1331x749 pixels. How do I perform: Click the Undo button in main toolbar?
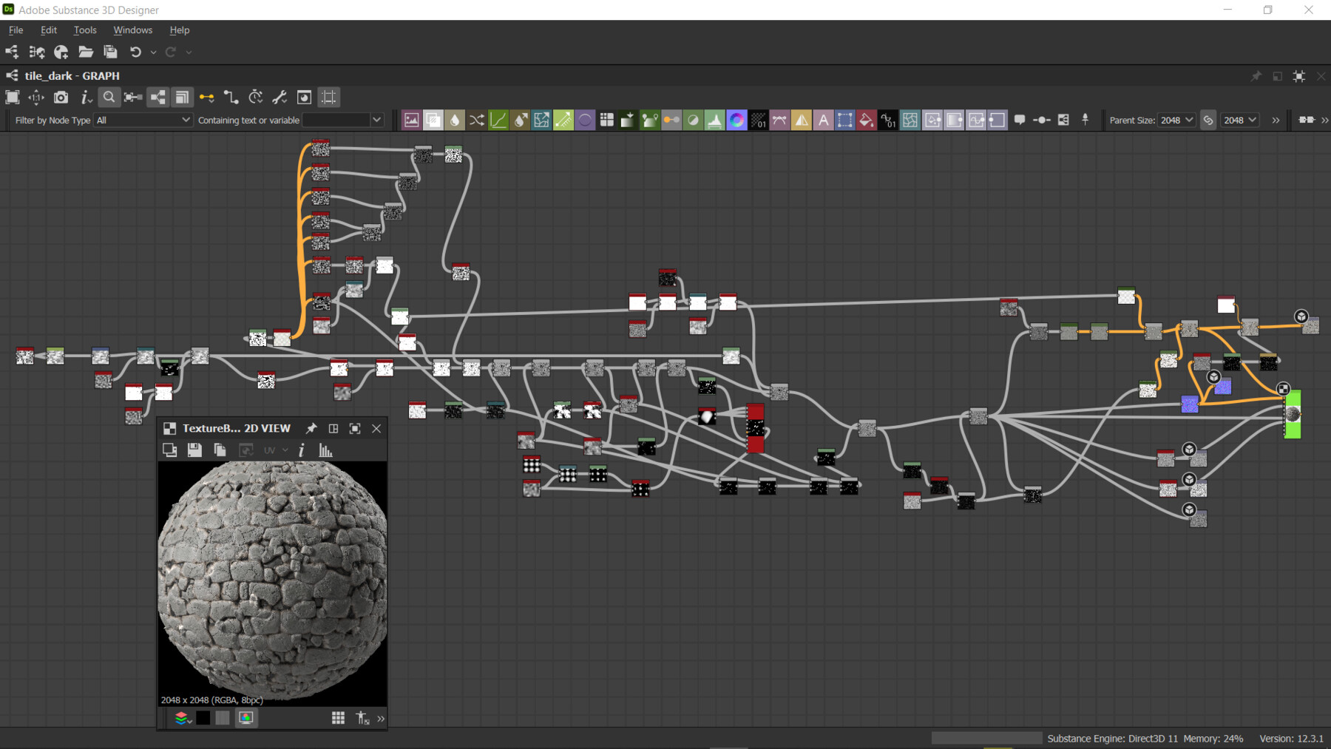pyautogui.click(x=135, y=52)
